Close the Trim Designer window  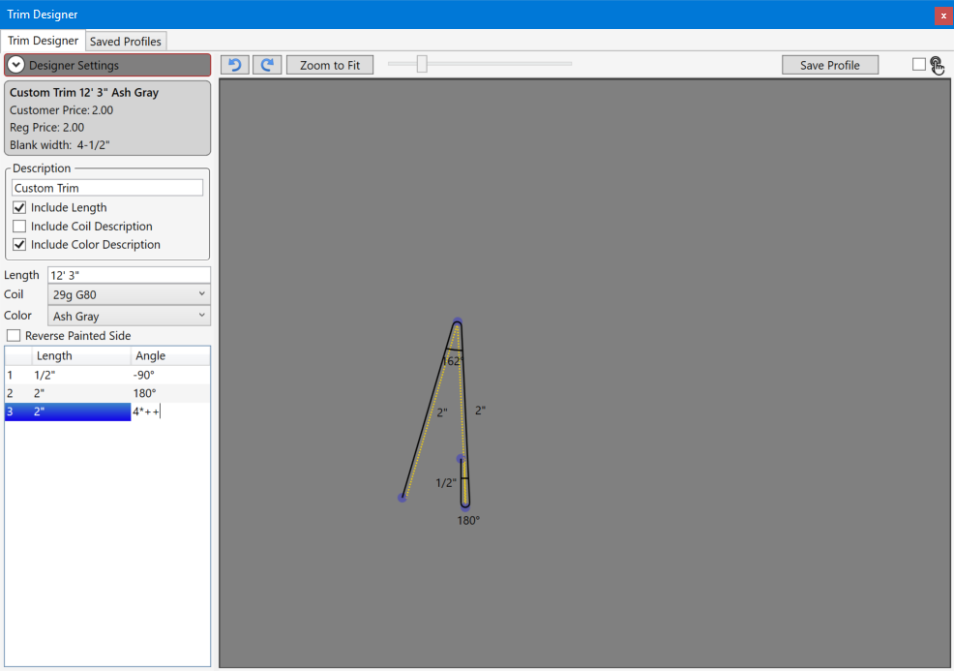[x=942, y=15]
